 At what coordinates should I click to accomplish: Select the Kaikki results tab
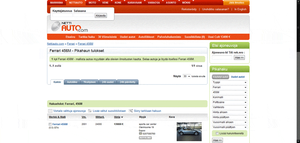tap(57, 82)
